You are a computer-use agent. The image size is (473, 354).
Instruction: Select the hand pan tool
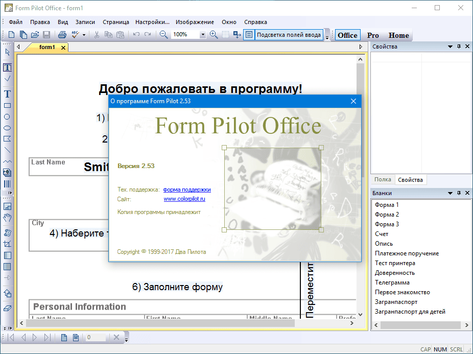(x=7, y=218)
